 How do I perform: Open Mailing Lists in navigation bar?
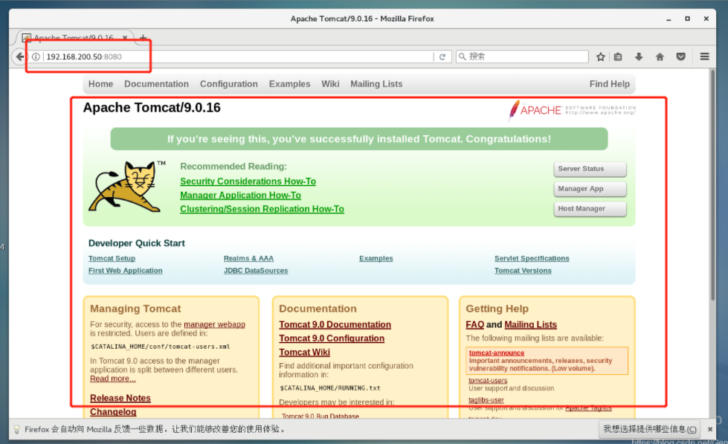[x=376, y=84]
